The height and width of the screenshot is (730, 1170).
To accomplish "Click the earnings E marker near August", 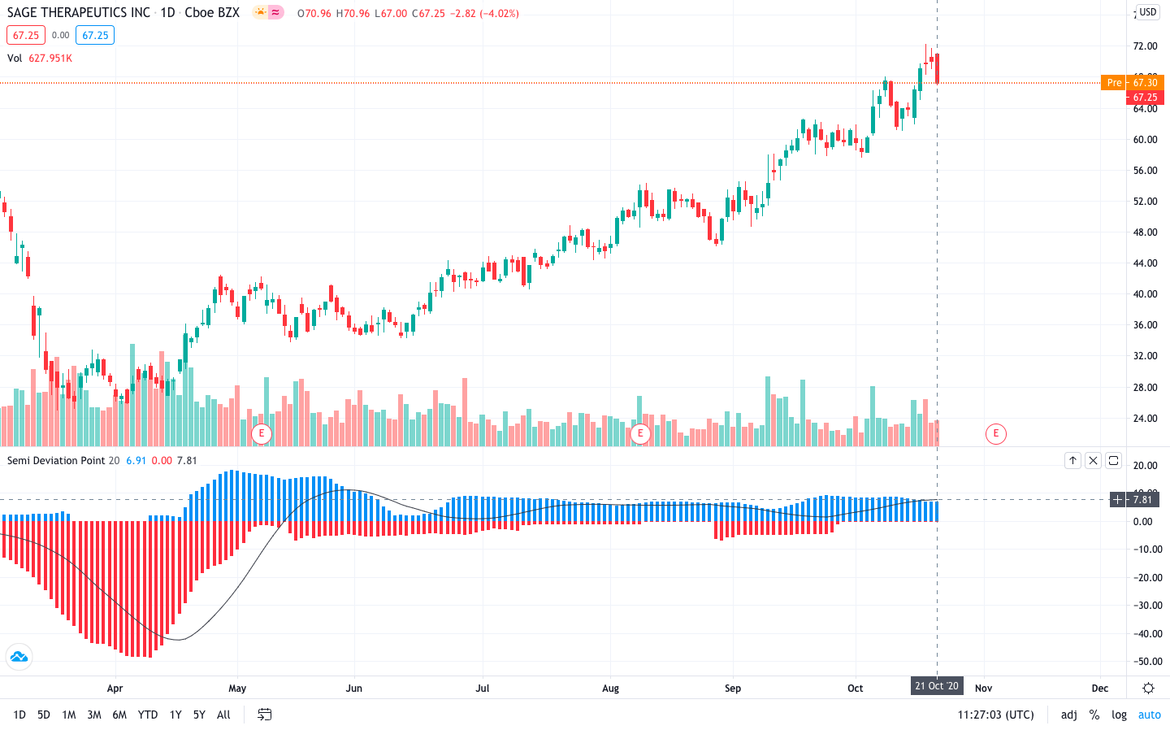I will (x=640, y=433).
